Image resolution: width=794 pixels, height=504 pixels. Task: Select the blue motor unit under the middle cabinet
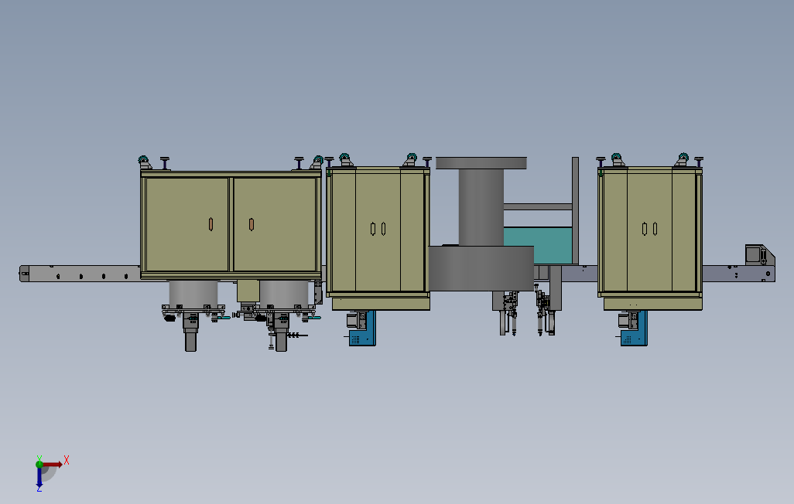coord(363,329)
